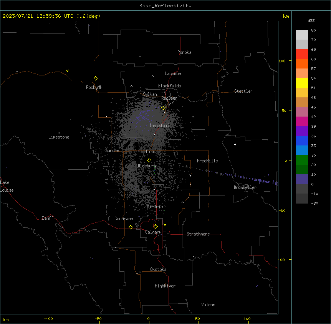Click the -50 tick on the right axis

click(x=282, y=210)
